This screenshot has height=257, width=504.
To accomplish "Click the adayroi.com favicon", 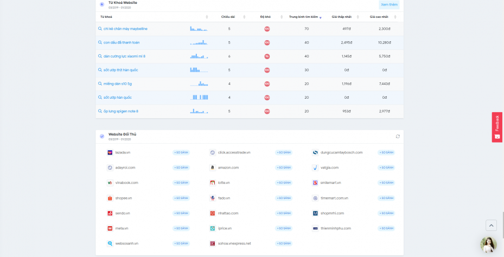I will point(110,168).
